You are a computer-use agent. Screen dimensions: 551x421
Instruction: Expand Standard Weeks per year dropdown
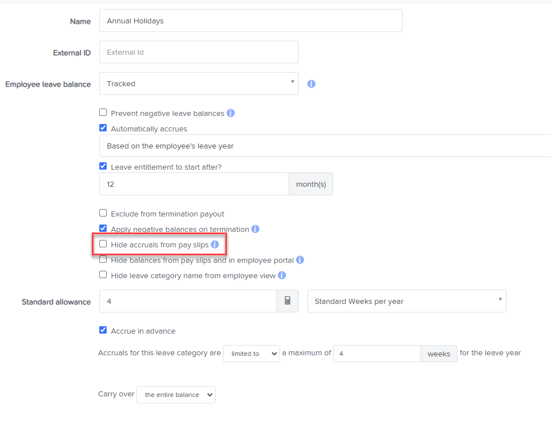pos(406,301)
